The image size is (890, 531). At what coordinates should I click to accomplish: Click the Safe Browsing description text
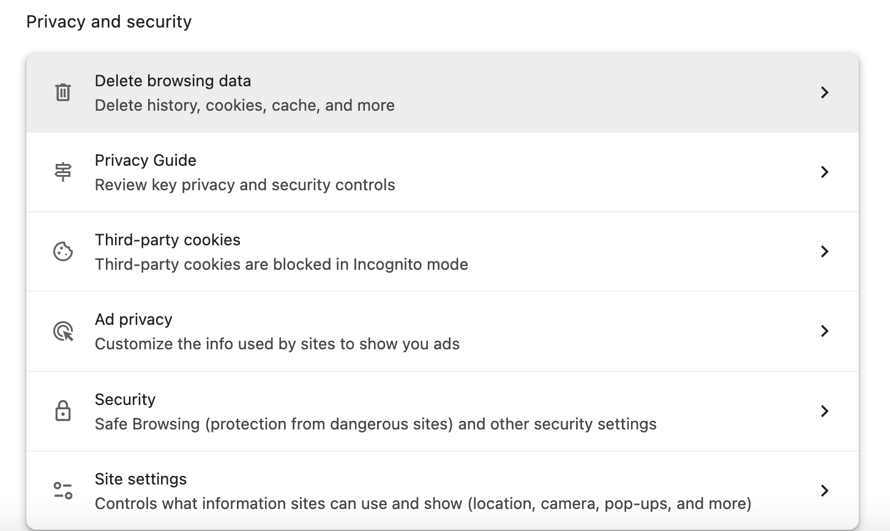pos(375,423)
